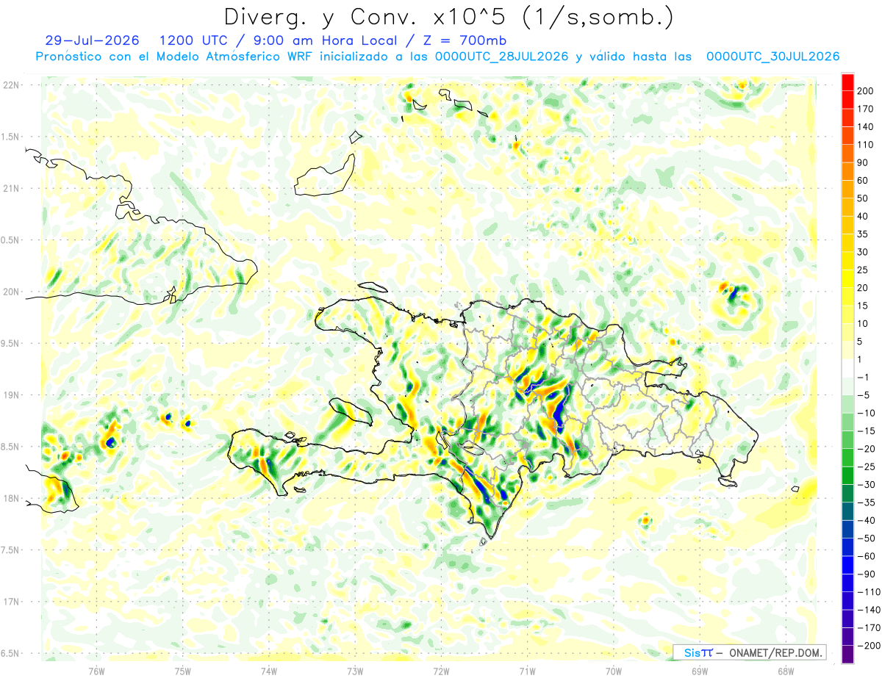Click the title 'Diverg. y Conv. x10^5 (1/s,somb.)'
Viewport: 882px width, 681px height.
tap(448, 17)
